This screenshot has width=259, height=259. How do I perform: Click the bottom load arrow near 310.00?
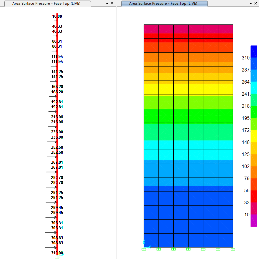click(51, 248)
